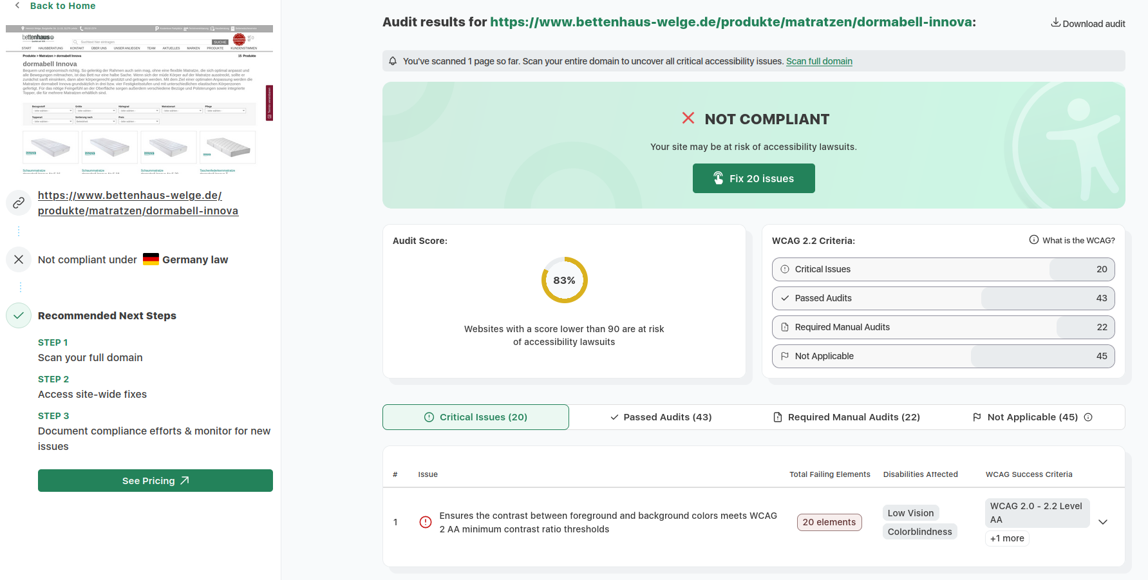
Task: Click the See Pricing button
Action: (x=155, y=481)
